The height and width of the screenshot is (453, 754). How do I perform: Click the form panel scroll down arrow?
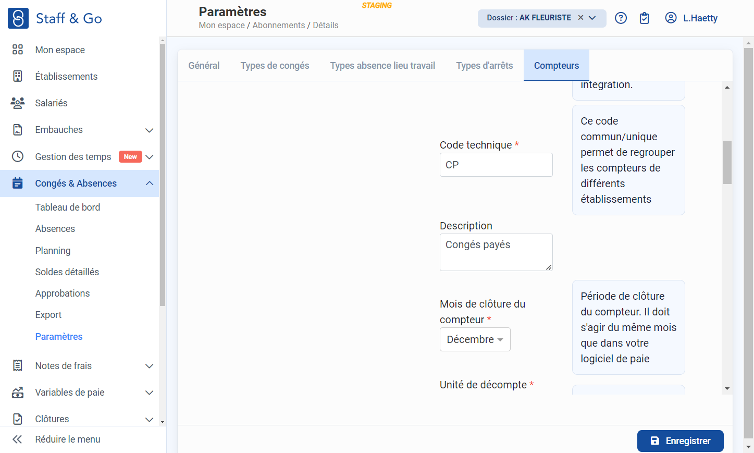point(727,389)
